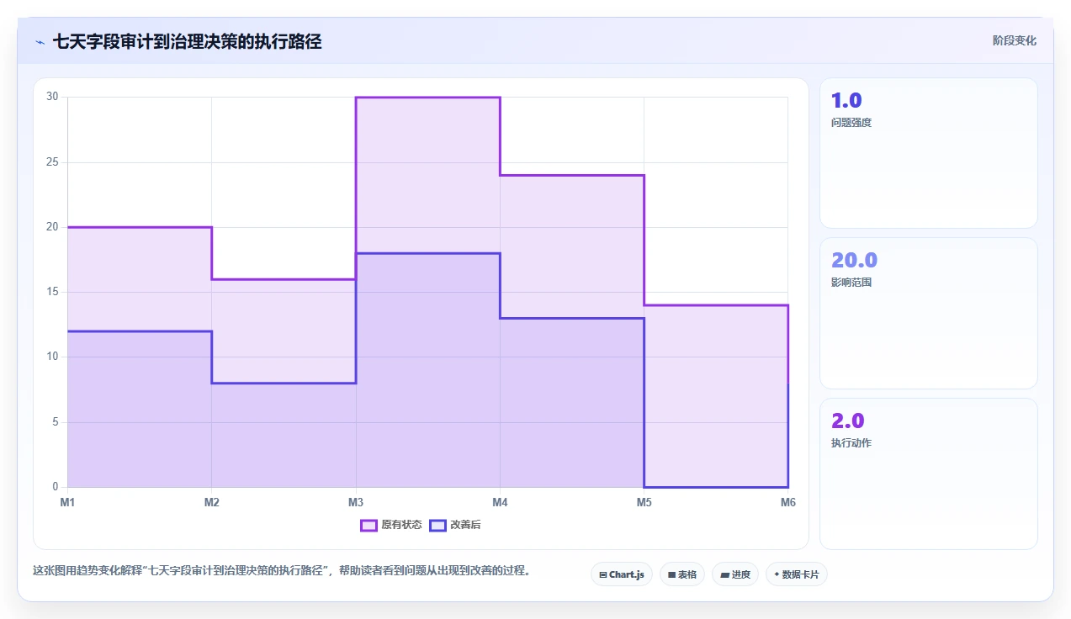
Task: Click the 改善后 legend label
Action: click(465, 525)
